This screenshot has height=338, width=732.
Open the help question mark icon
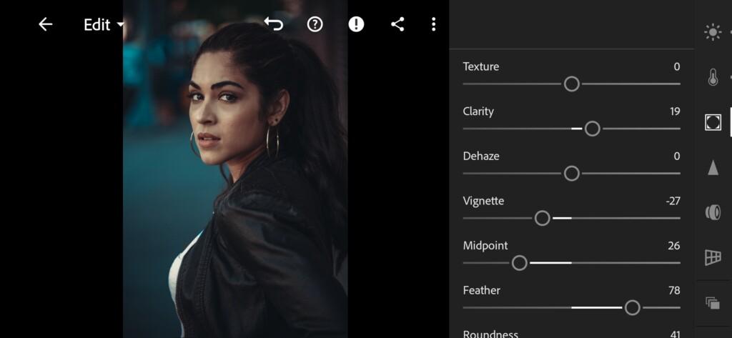coord(315,24)
